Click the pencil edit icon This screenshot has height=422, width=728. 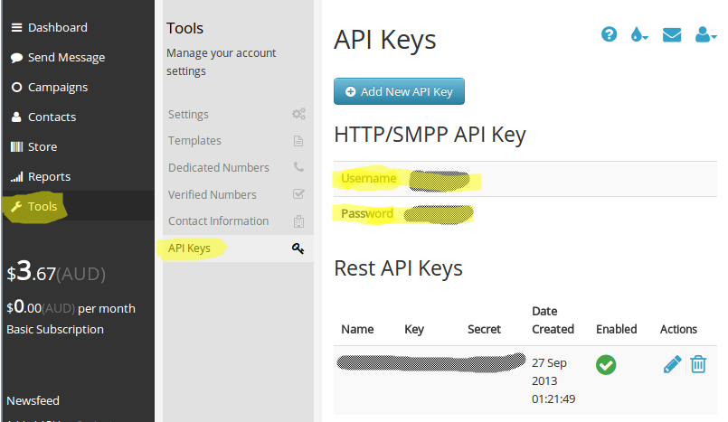tap(672, 364)
